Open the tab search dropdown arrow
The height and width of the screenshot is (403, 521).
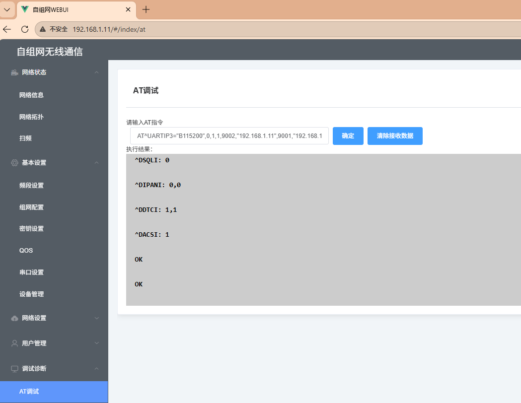pyautogui.click(x=7, y=9)
